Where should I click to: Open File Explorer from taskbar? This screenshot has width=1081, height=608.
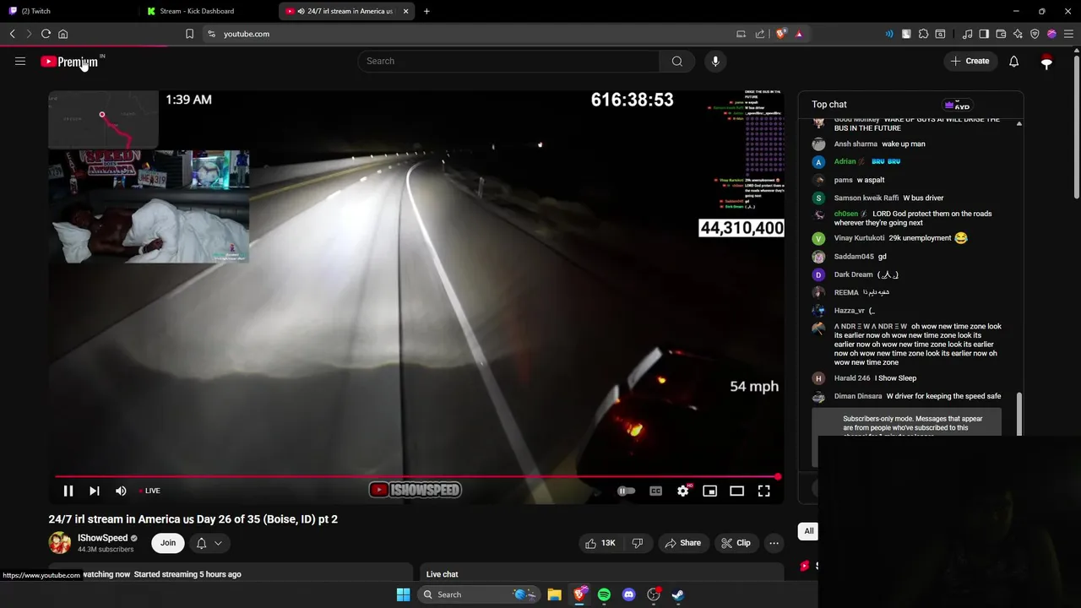(x=554, y=594)
